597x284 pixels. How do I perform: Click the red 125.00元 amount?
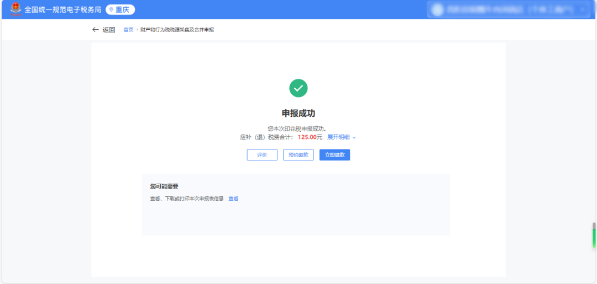(x=310, y=137)
